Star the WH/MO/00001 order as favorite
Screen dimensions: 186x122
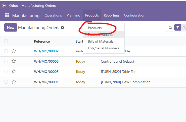[14, 82]
